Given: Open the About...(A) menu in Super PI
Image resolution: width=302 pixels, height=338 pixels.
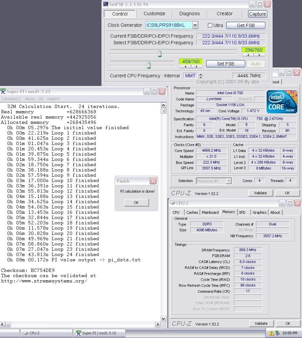Looking at the screenshot, I should (x=34, y=99).
